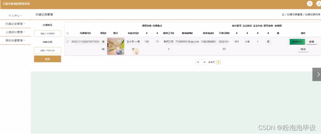Click the 儿童早教课程管理系统 title
Viewport: 321px width, 134px height.
click(x=16, y=4)
